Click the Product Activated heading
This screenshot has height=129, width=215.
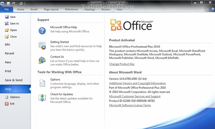coord(122,40)
